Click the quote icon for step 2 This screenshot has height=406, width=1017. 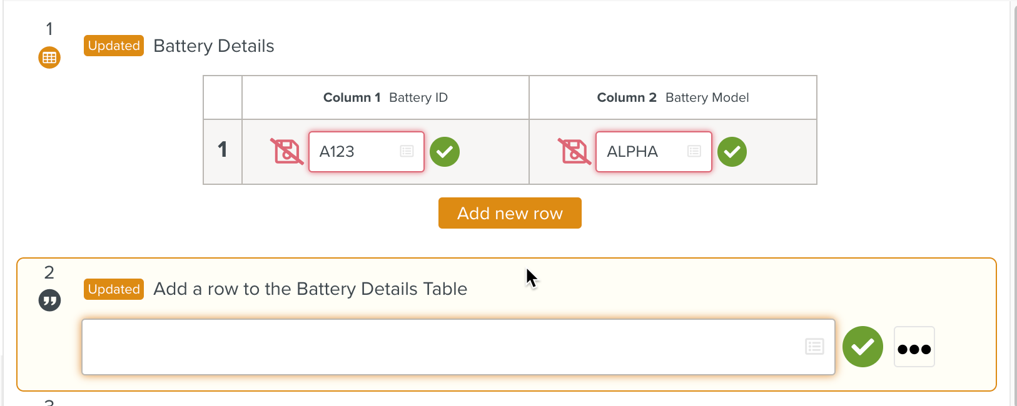49,300
